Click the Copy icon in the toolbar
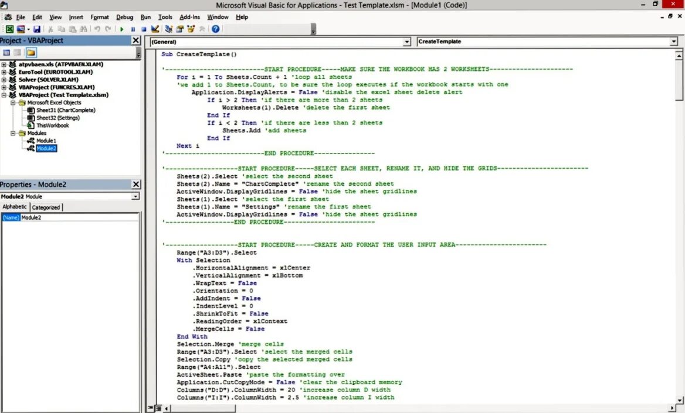Image resolution: width=685 pixels, height=413 pixels. click(61, 29)
